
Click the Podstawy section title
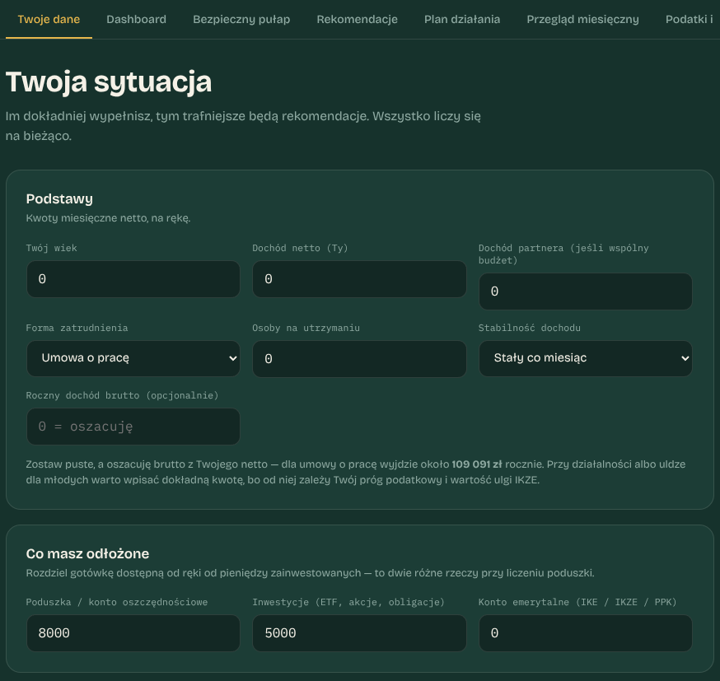[59, 198]
